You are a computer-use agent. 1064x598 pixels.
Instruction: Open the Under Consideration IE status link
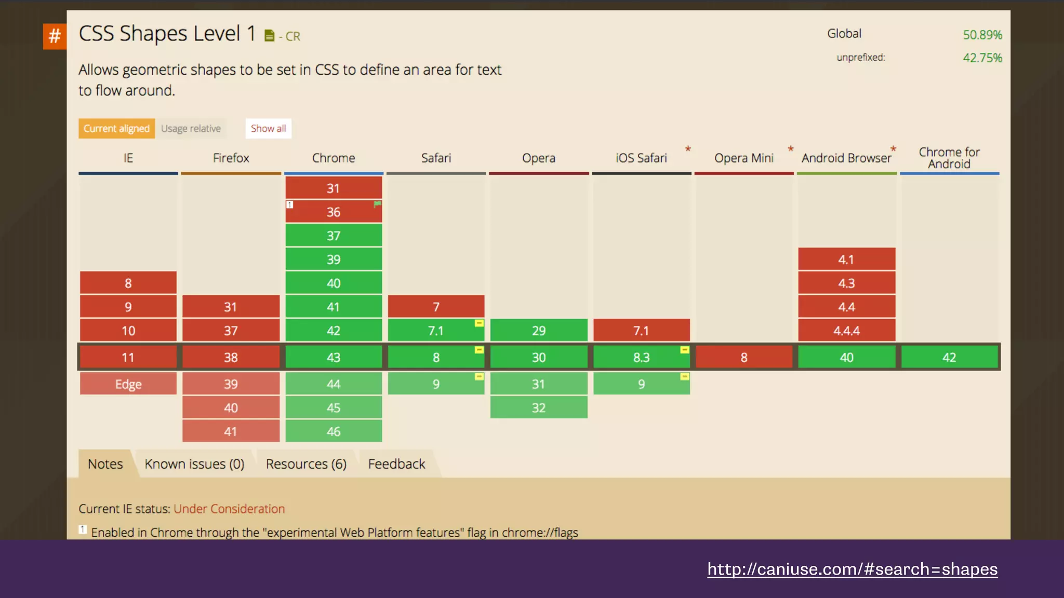[229, 509]
